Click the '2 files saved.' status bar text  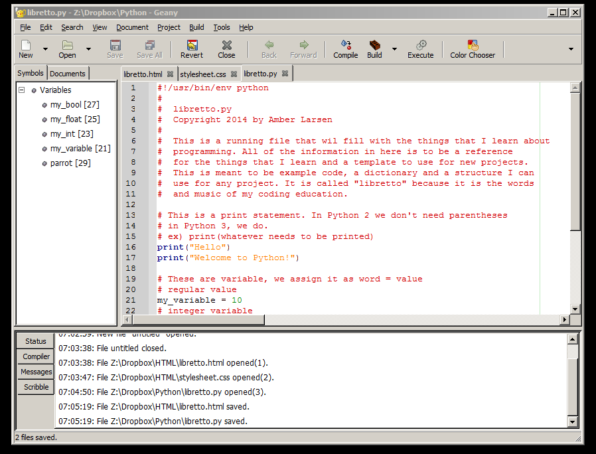[36, 437]
